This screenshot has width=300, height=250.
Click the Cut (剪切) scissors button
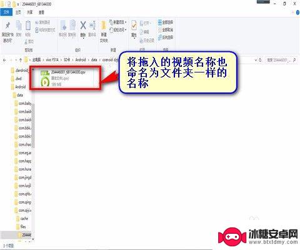[x=29, y=42]
